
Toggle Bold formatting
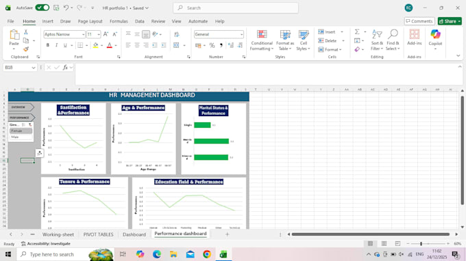[x=47, y=45]
